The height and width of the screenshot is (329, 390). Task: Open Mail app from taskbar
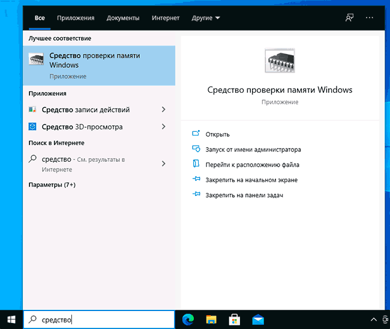coord(258,320)
